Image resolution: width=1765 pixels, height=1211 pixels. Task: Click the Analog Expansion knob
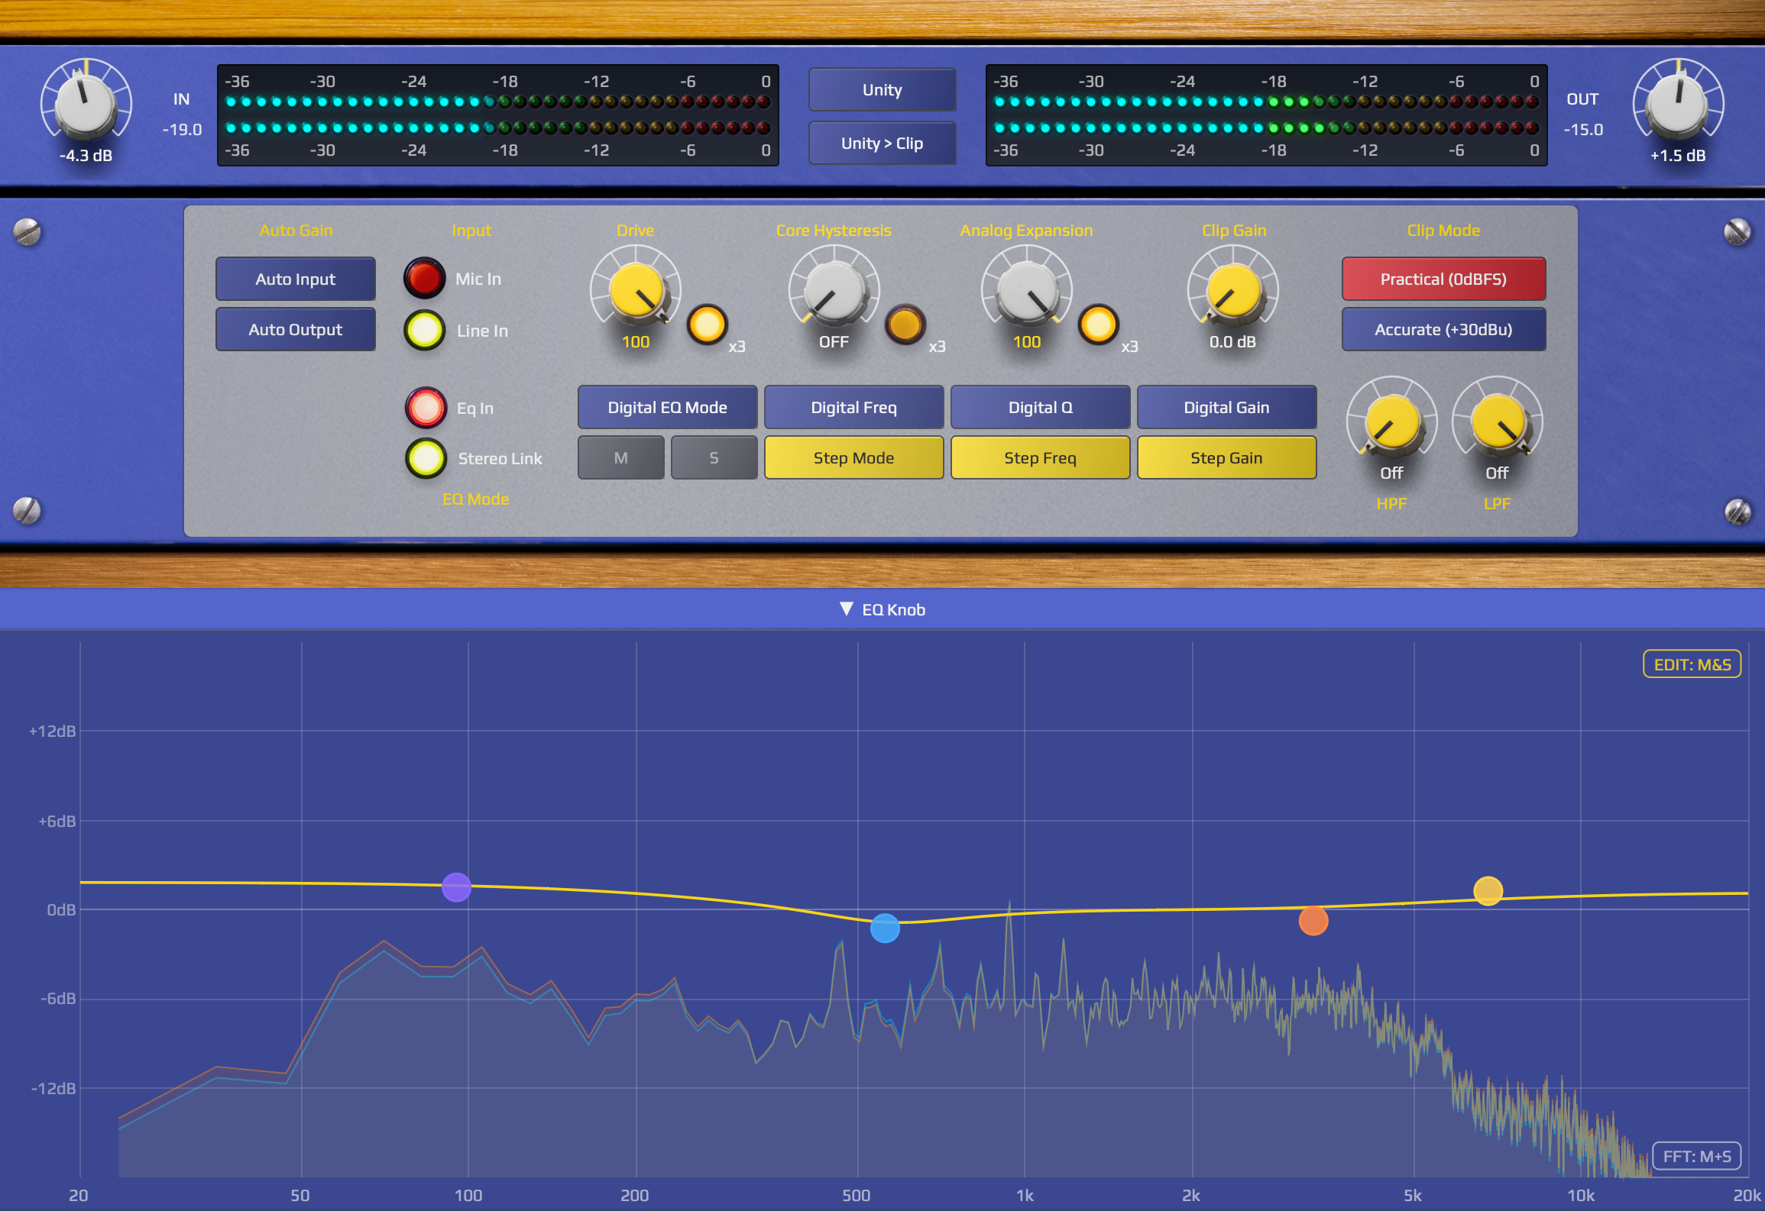[1027, 291]
